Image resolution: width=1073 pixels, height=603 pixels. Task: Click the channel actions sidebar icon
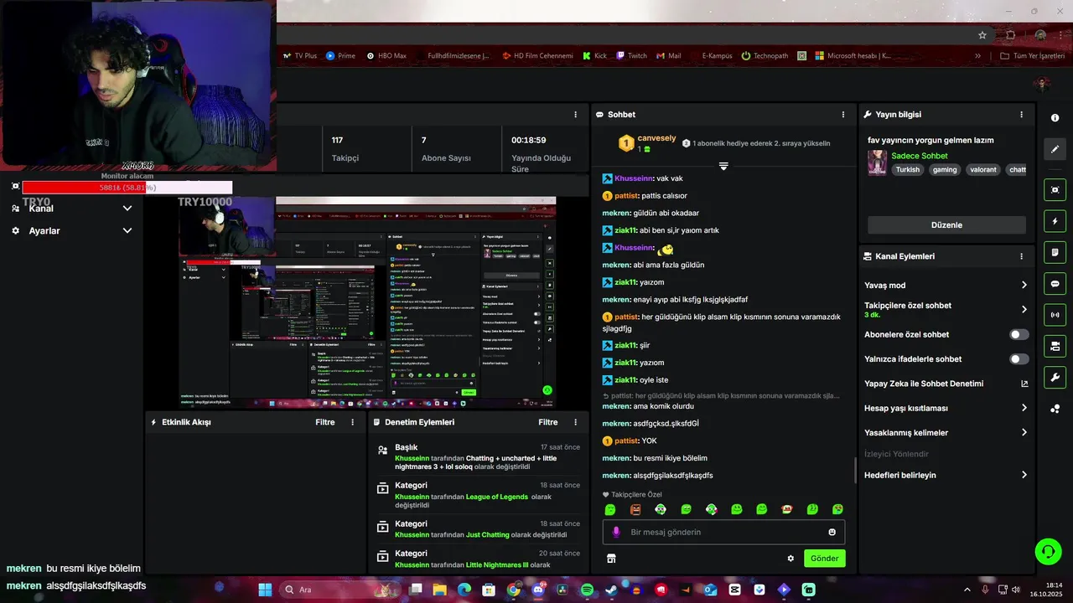tap(1055, 346)
